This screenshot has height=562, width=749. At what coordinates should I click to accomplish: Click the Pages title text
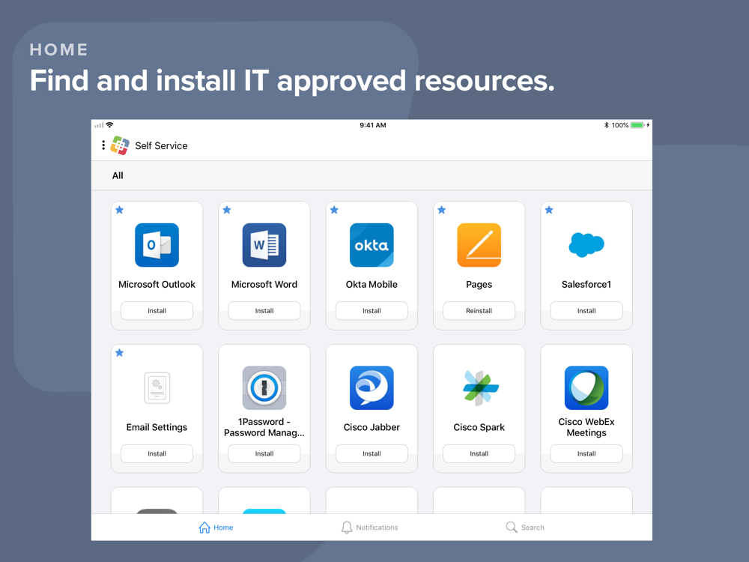(479, 285)
